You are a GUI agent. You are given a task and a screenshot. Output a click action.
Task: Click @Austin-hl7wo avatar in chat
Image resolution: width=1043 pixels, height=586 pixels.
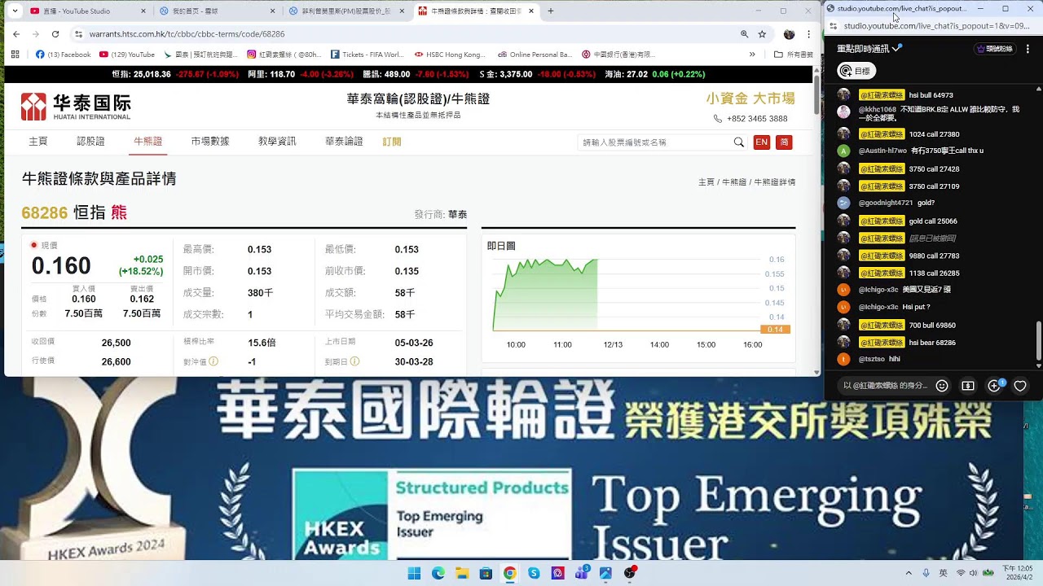click(843, 151)
